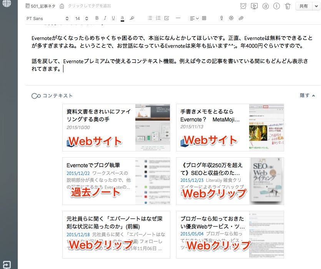The height and width of the screenshot is (269, 321).
Task: Click the date 2015/12/23 on the SEO card
Action: [x=192, y=180]
